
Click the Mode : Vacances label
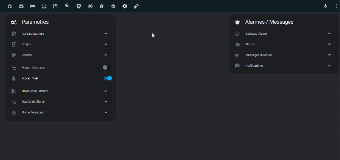[34, 68]
